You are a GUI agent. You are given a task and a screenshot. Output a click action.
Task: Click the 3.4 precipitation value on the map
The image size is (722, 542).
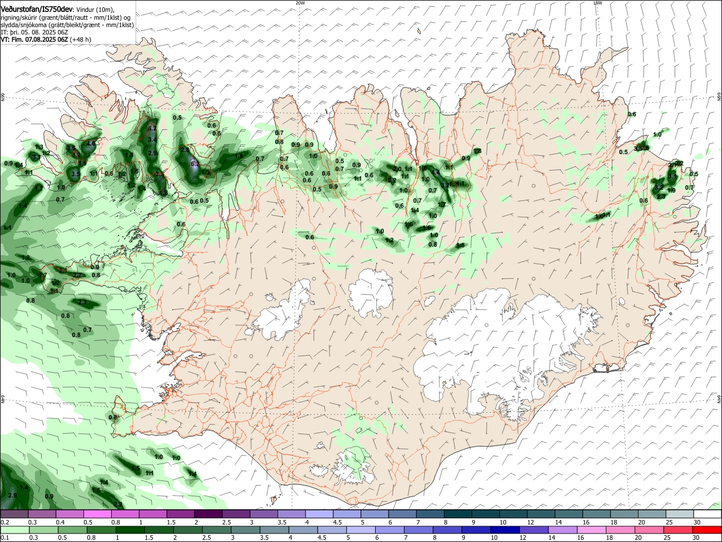pos(152,139)
